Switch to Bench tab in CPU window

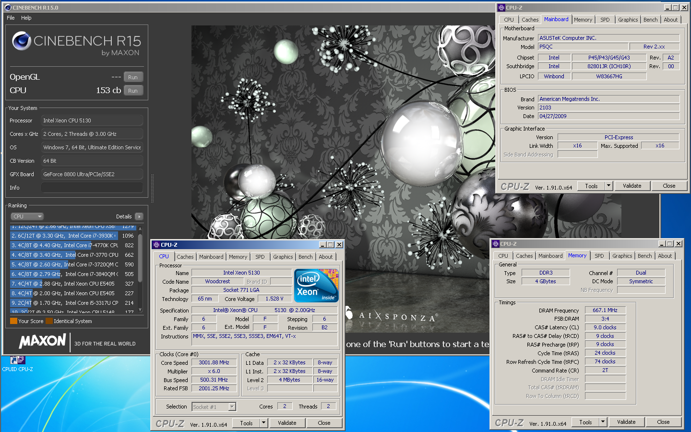[x=306, y=257]
